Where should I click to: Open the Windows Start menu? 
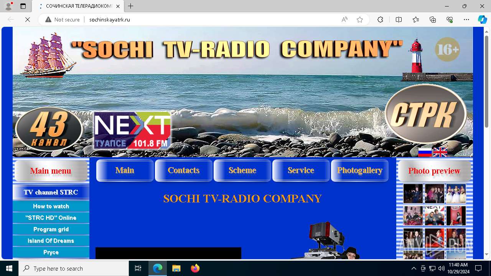click(x=9, y=268)
